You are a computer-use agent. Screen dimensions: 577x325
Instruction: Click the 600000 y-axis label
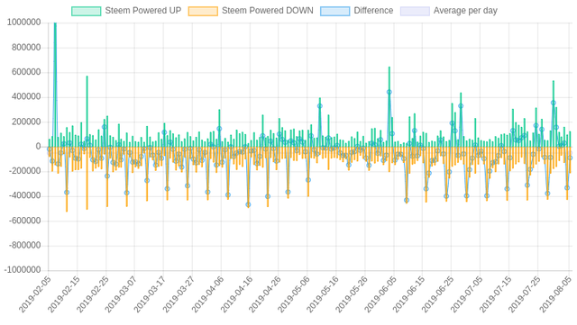(x=26, y=72)
